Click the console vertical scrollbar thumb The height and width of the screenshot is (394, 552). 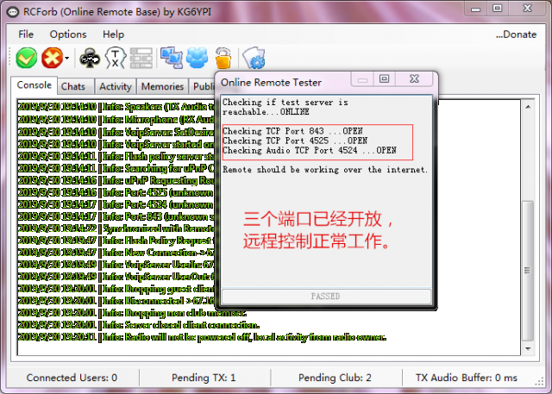[528, 270]
